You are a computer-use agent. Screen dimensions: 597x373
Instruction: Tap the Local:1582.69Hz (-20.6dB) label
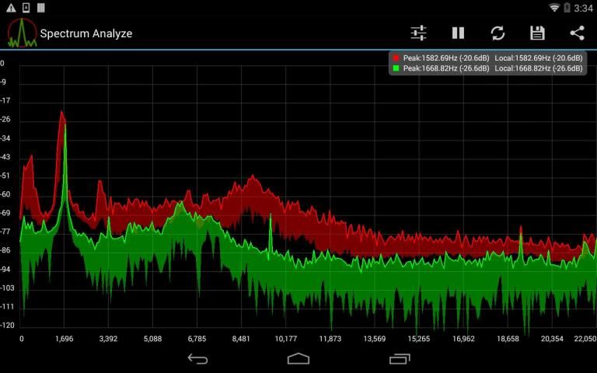point(538,58)
